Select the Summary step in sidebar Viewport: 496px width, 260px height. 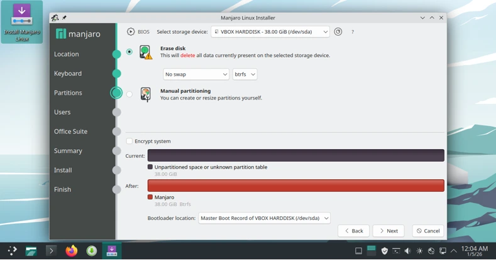pyautogui.click(x=68, y=150)
